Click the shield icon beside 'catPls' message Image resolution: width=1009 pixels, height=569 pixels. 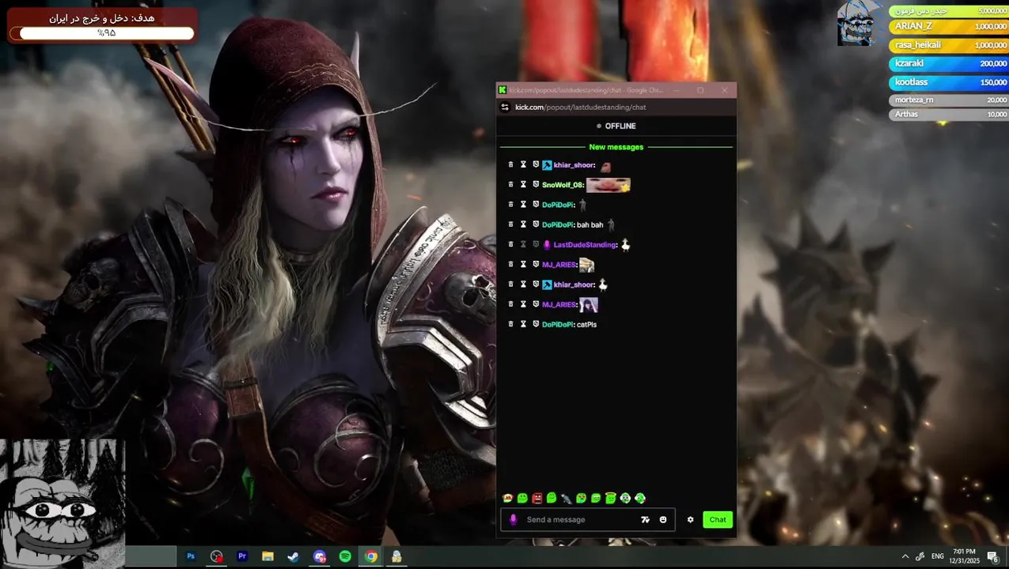(x=536, y=324)
